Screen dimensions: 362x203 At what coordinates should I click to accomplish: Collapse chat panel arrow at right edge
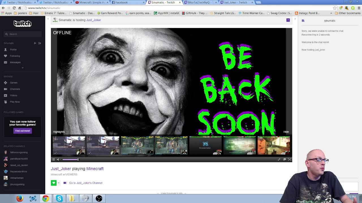(x=295, y=19)
